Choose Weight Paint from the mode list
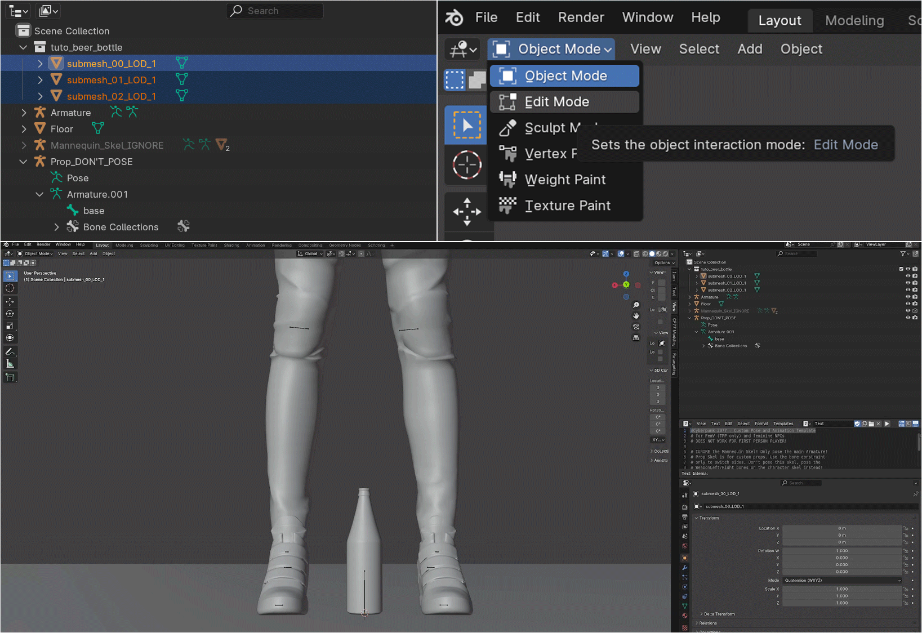 [x=565, y=180]
